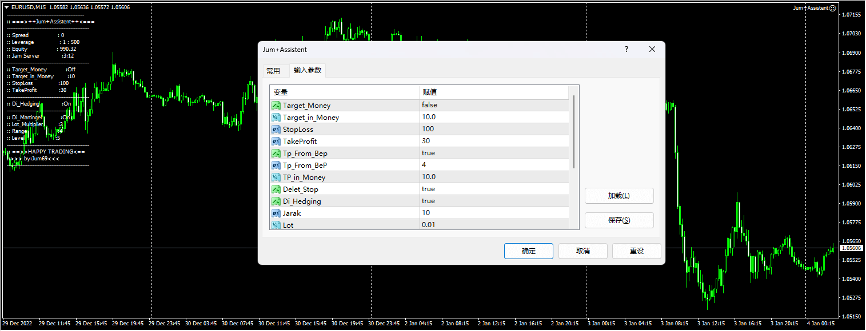The height and width of the screenshot is (331, 866).
Task: Click the parameter list vertical scrollbar
Action: pyautogui.click(x=574, y=131)
